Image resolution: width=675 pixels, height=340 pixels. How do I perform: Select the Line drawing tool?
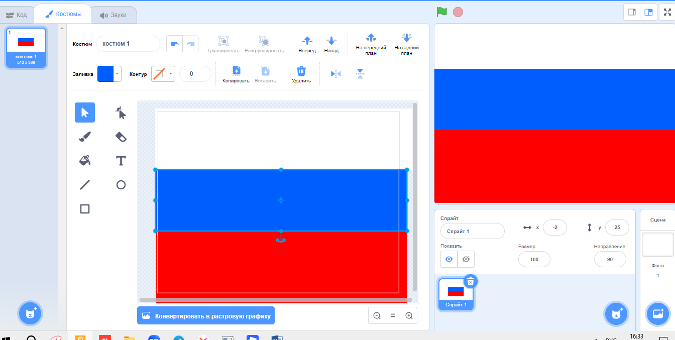[85, 185]
